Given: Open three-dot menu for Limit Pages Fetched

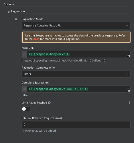Looking at the screenshot, I should pos(129,102).
